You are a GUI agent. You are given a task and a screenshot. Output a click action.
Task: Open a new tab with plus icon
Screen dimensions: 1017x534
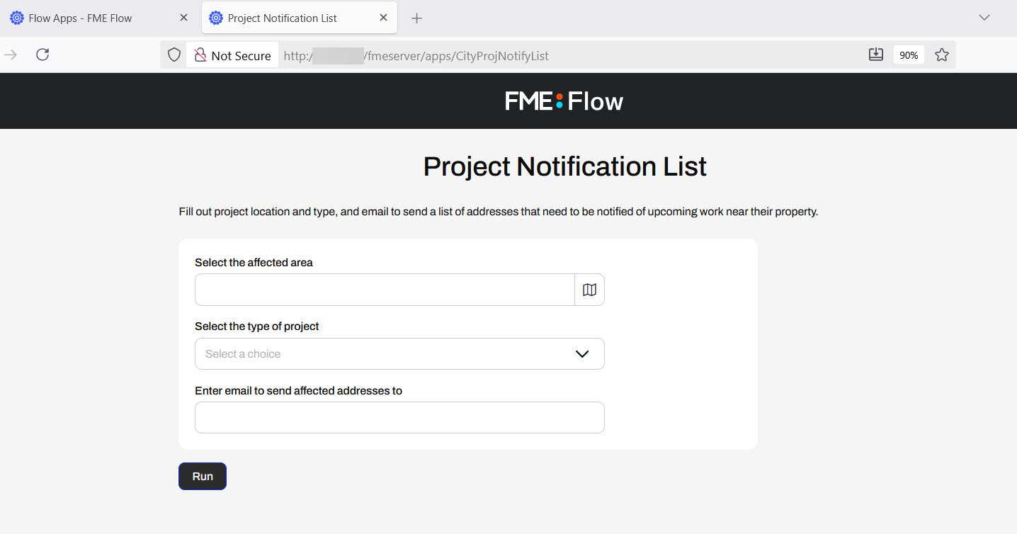416,18
